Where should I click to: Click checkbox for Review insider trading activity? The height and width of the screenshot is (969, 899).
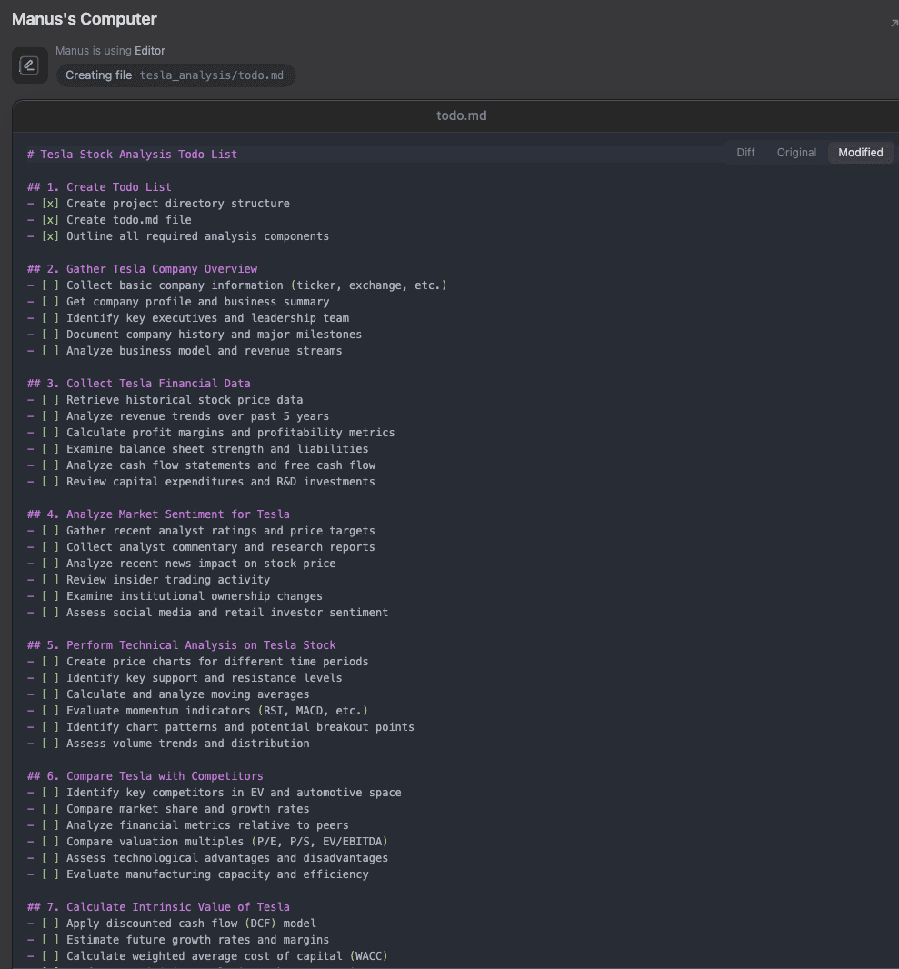point(50,580)
